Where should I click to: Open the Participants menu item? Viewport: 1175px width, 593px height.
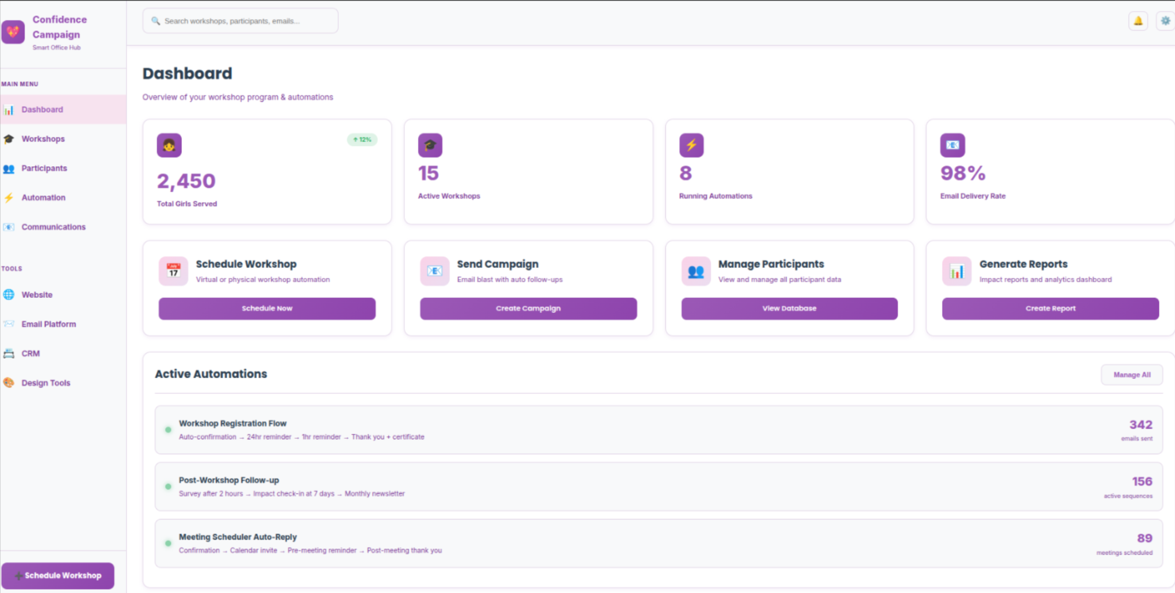63,168
